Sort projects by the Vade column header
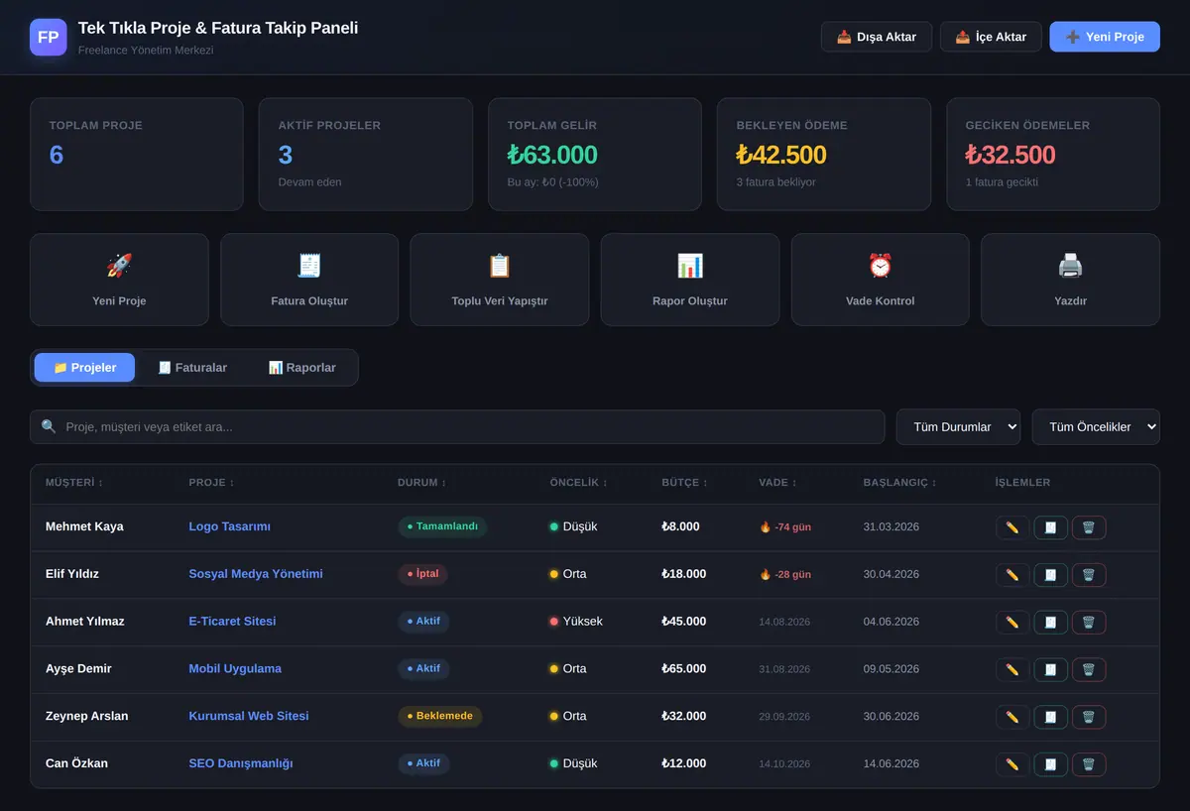The height and width of the screenshot is (811, 1190). (778, 483)
